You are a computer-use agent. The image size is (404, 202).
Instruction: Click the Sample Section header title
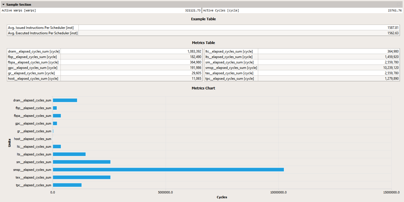tap(19, 5)
